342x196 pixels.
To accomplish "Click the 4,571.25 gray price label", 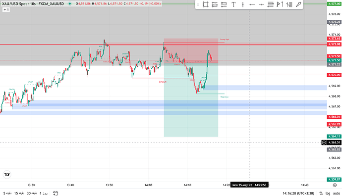I will coord(334,64).
